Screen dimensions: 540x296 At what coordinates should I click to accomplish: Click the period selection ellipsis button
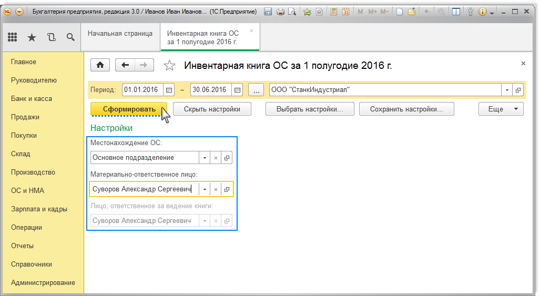click(x=256, y=90)
